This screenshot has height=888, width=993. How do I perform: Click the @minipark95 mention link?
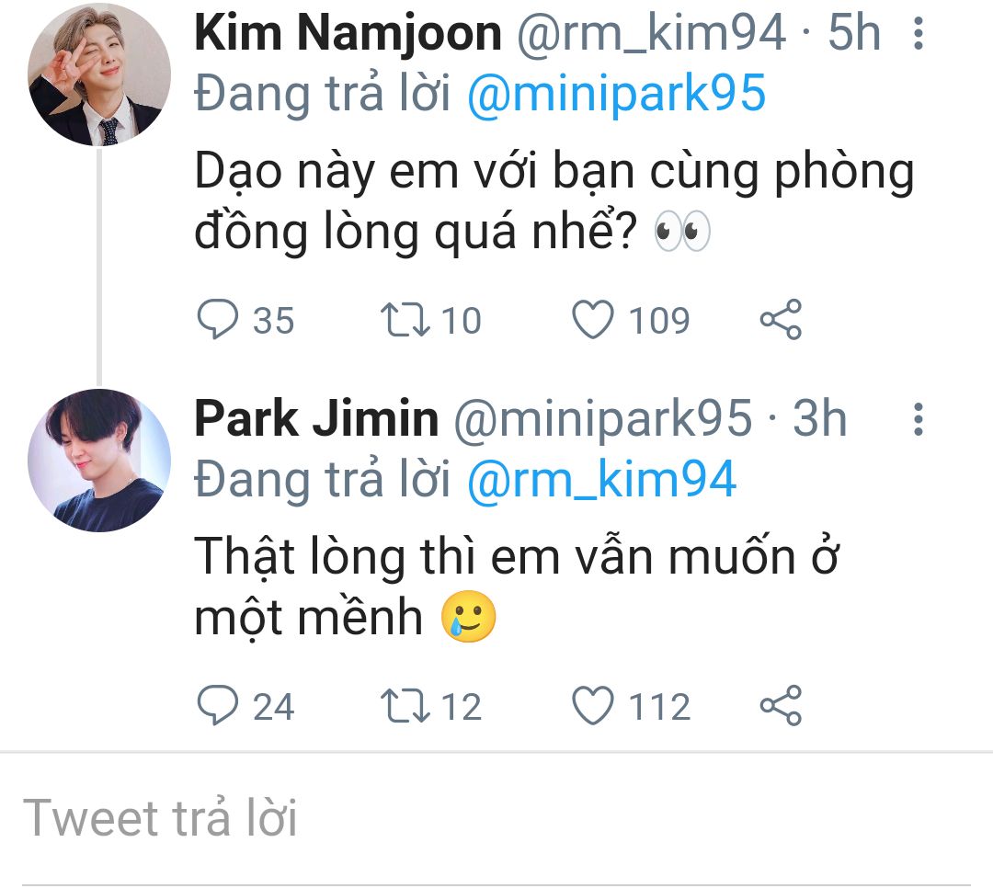tap(616, 94)
